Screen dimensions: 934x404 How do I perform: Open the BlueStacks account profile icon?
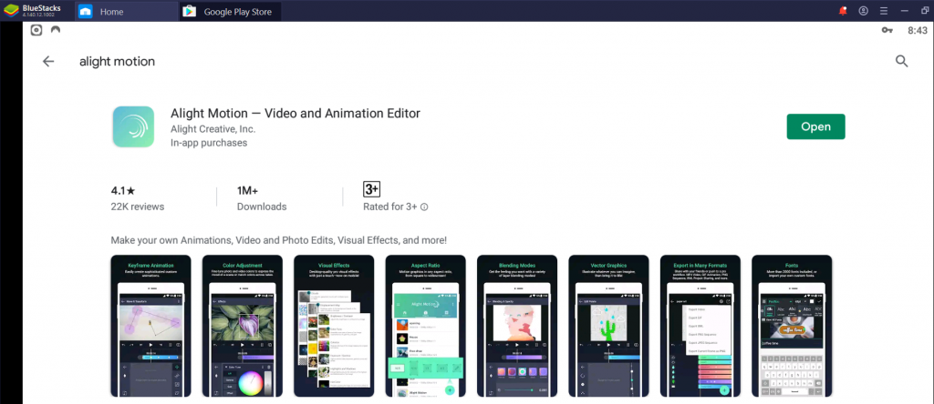click(x=863, y=11)
